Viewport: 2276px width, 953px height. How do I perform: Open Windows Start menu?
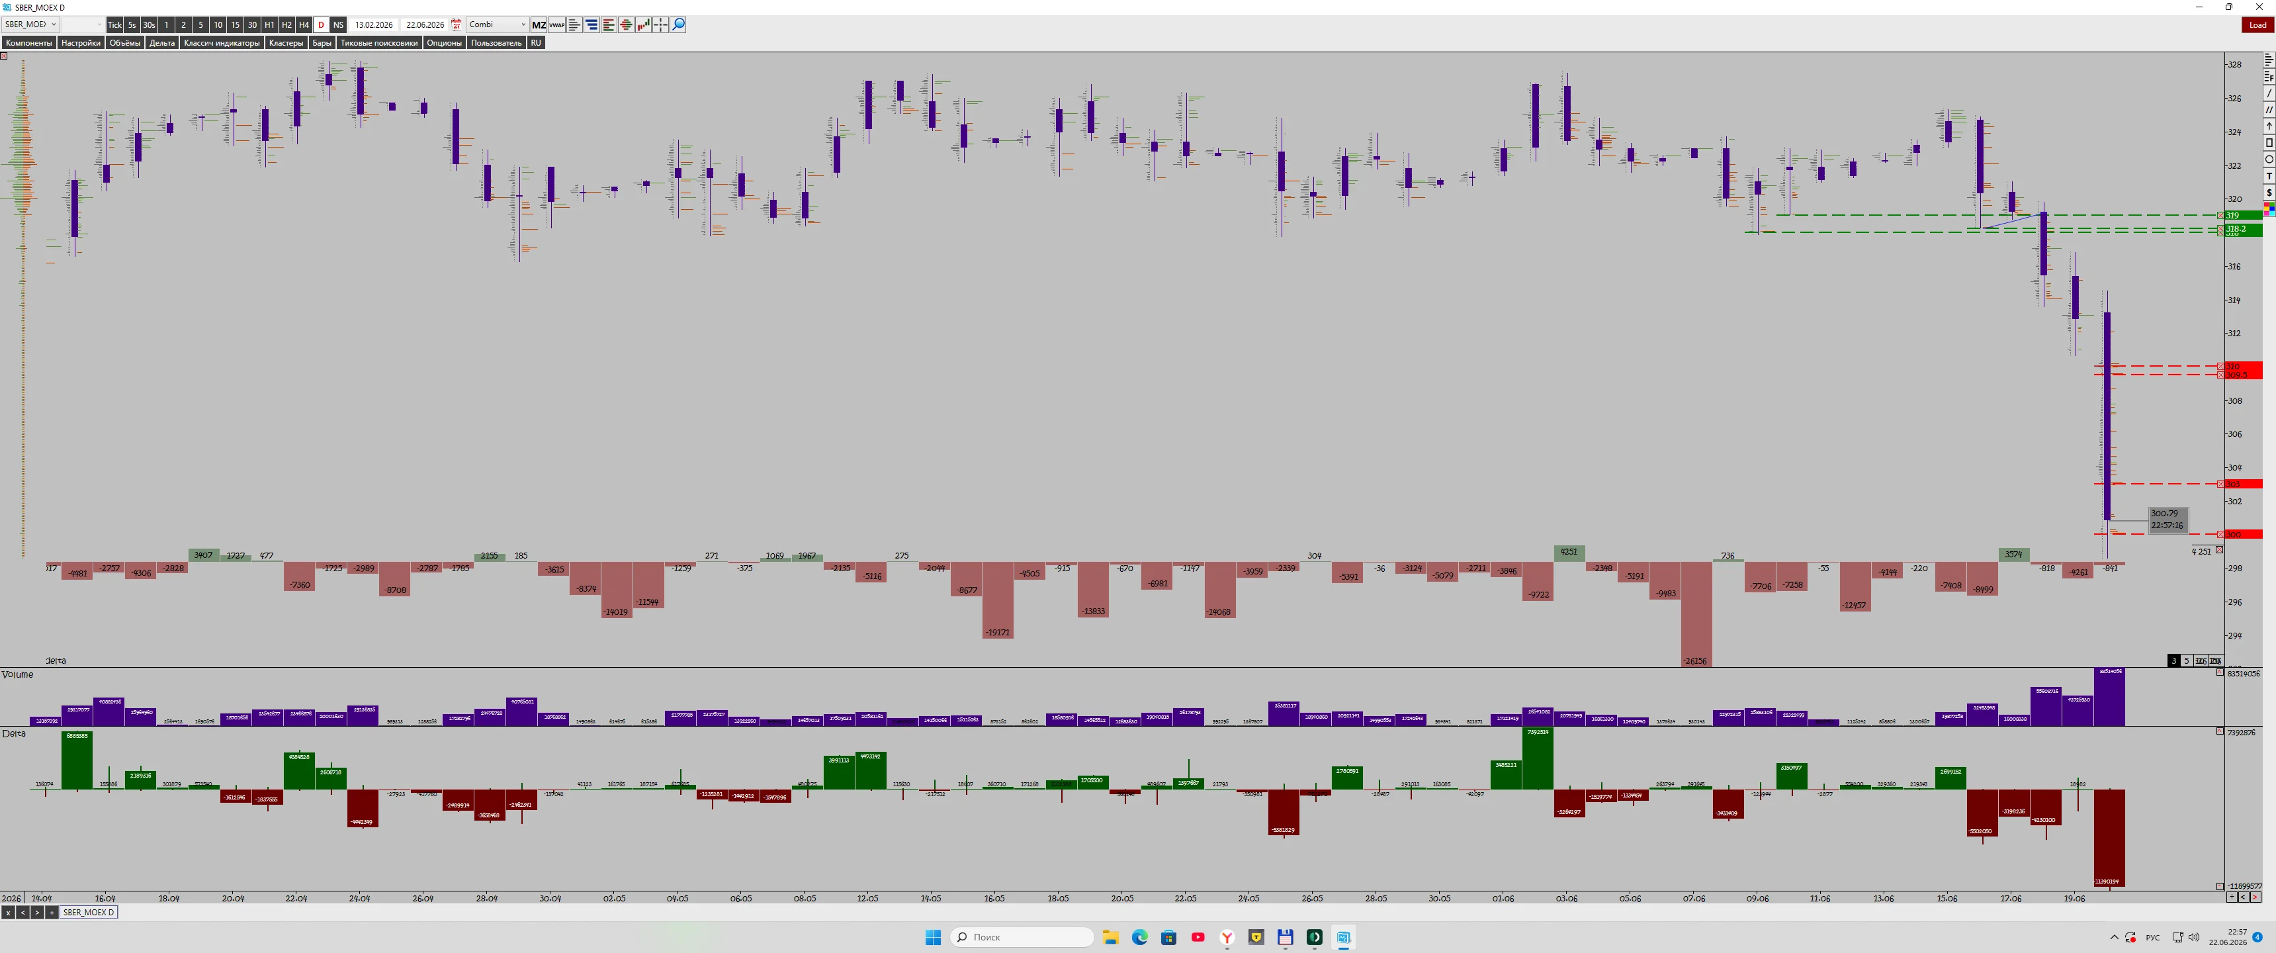click(933, 937)
